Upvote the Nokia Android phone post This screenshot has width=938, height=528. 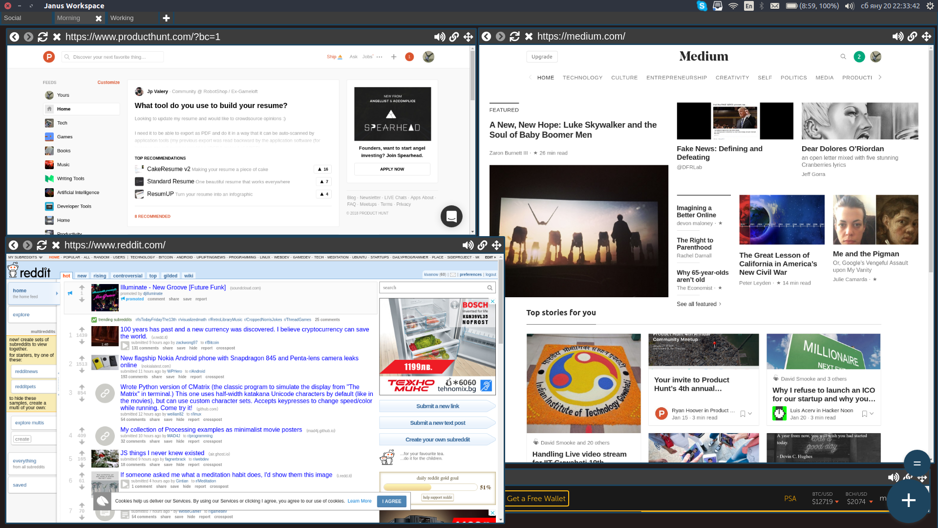coord(82,358)
